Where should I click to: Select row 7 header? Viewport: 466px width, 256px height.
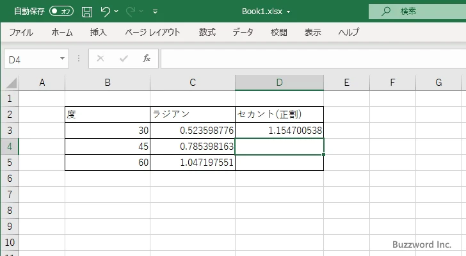(x=10, y=195)
